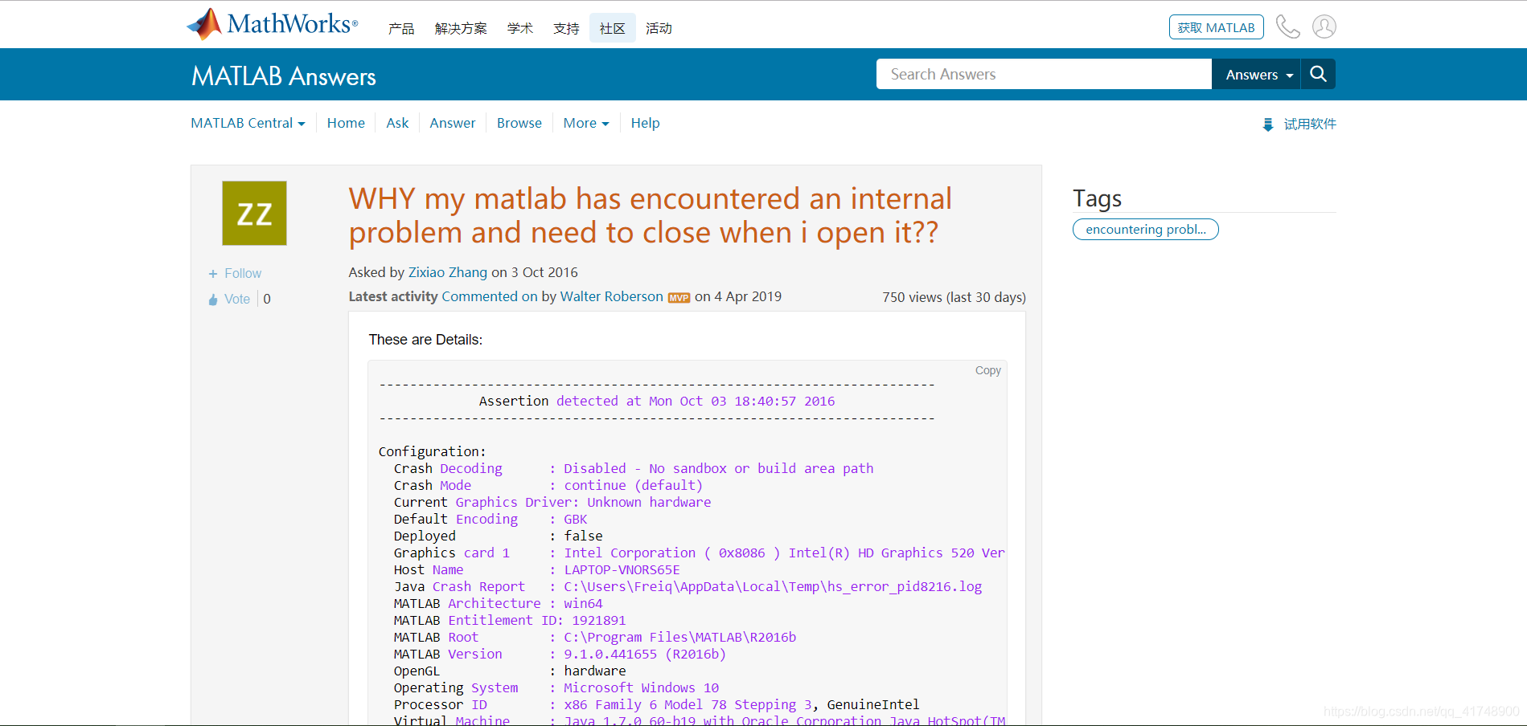Open the user account profile icon

point(1324,27)
